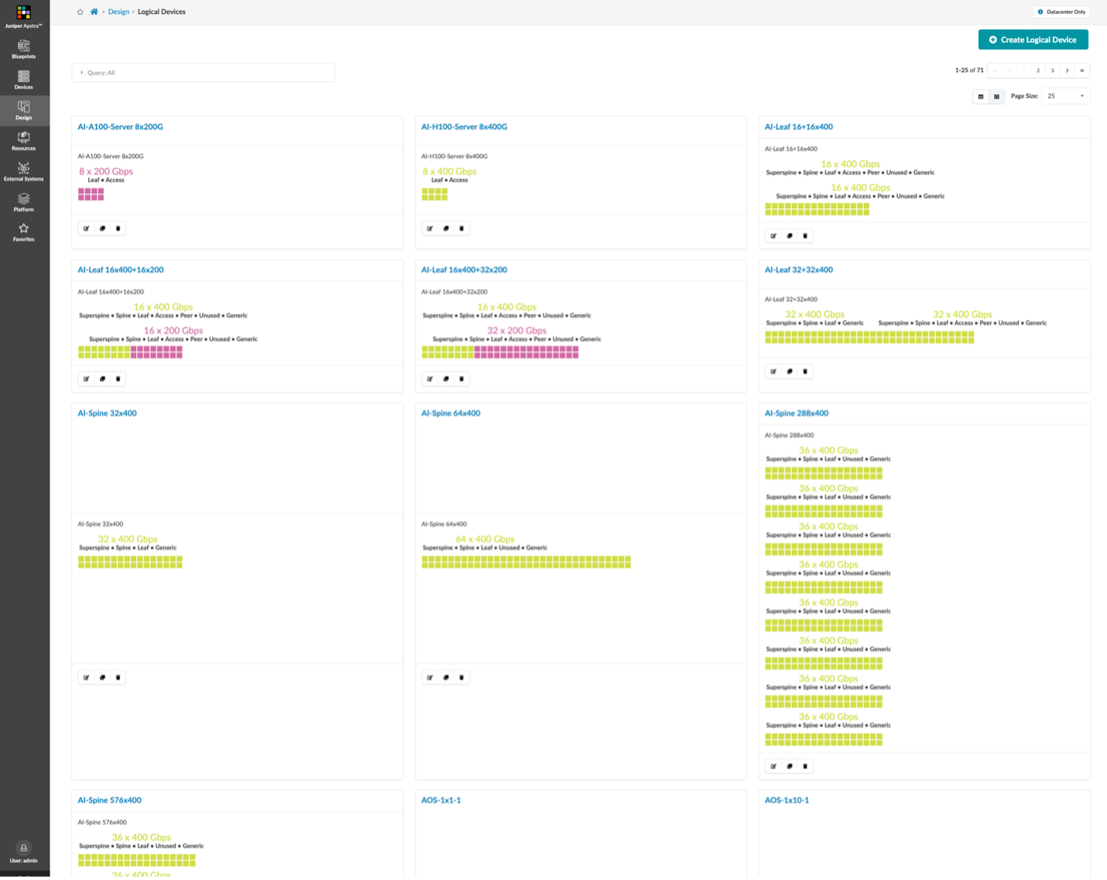Go to Resources in the sidebar
Viewport: 1107px width, 880px height.
(24, 141)
